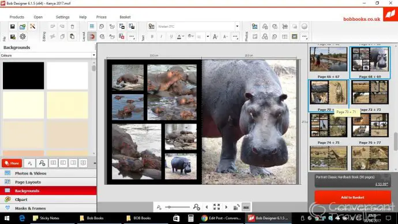
Task: Open the Page Layouts panel
Action: click(x=48, y=182)
